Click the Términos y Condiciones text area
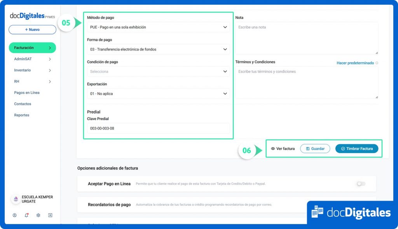The height and width of the screenshot is (229, 398). (307, 82)
